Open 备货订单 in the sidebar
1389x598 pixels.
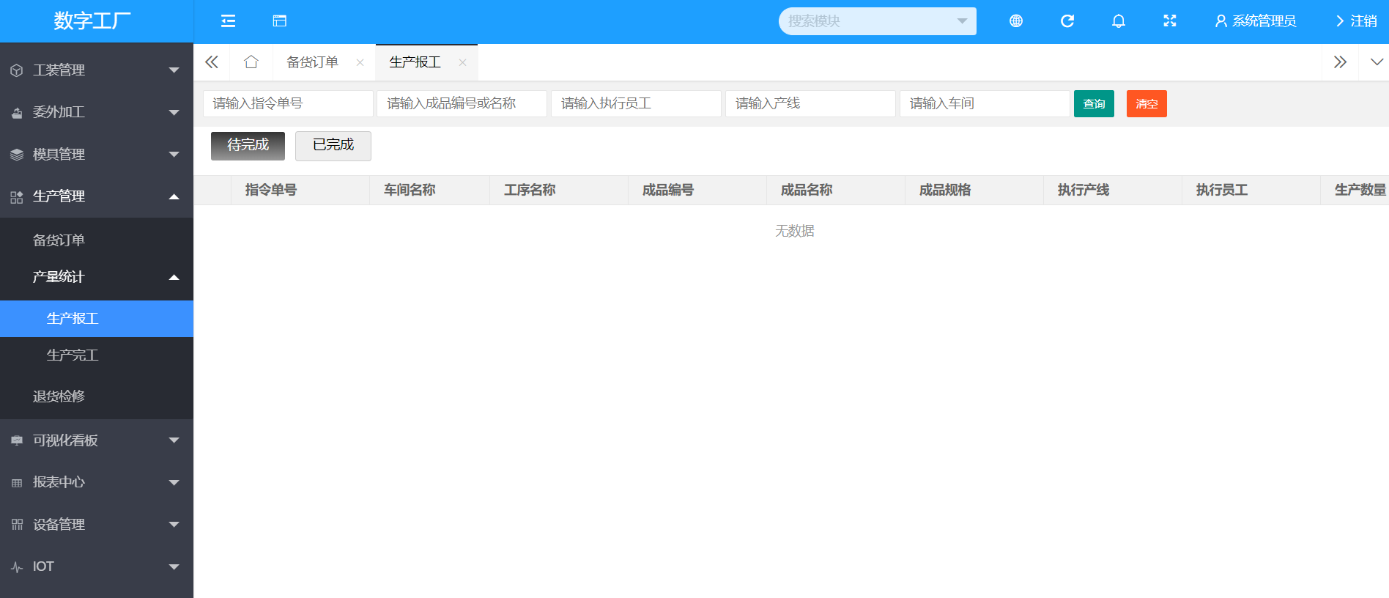tap(97, 240)
